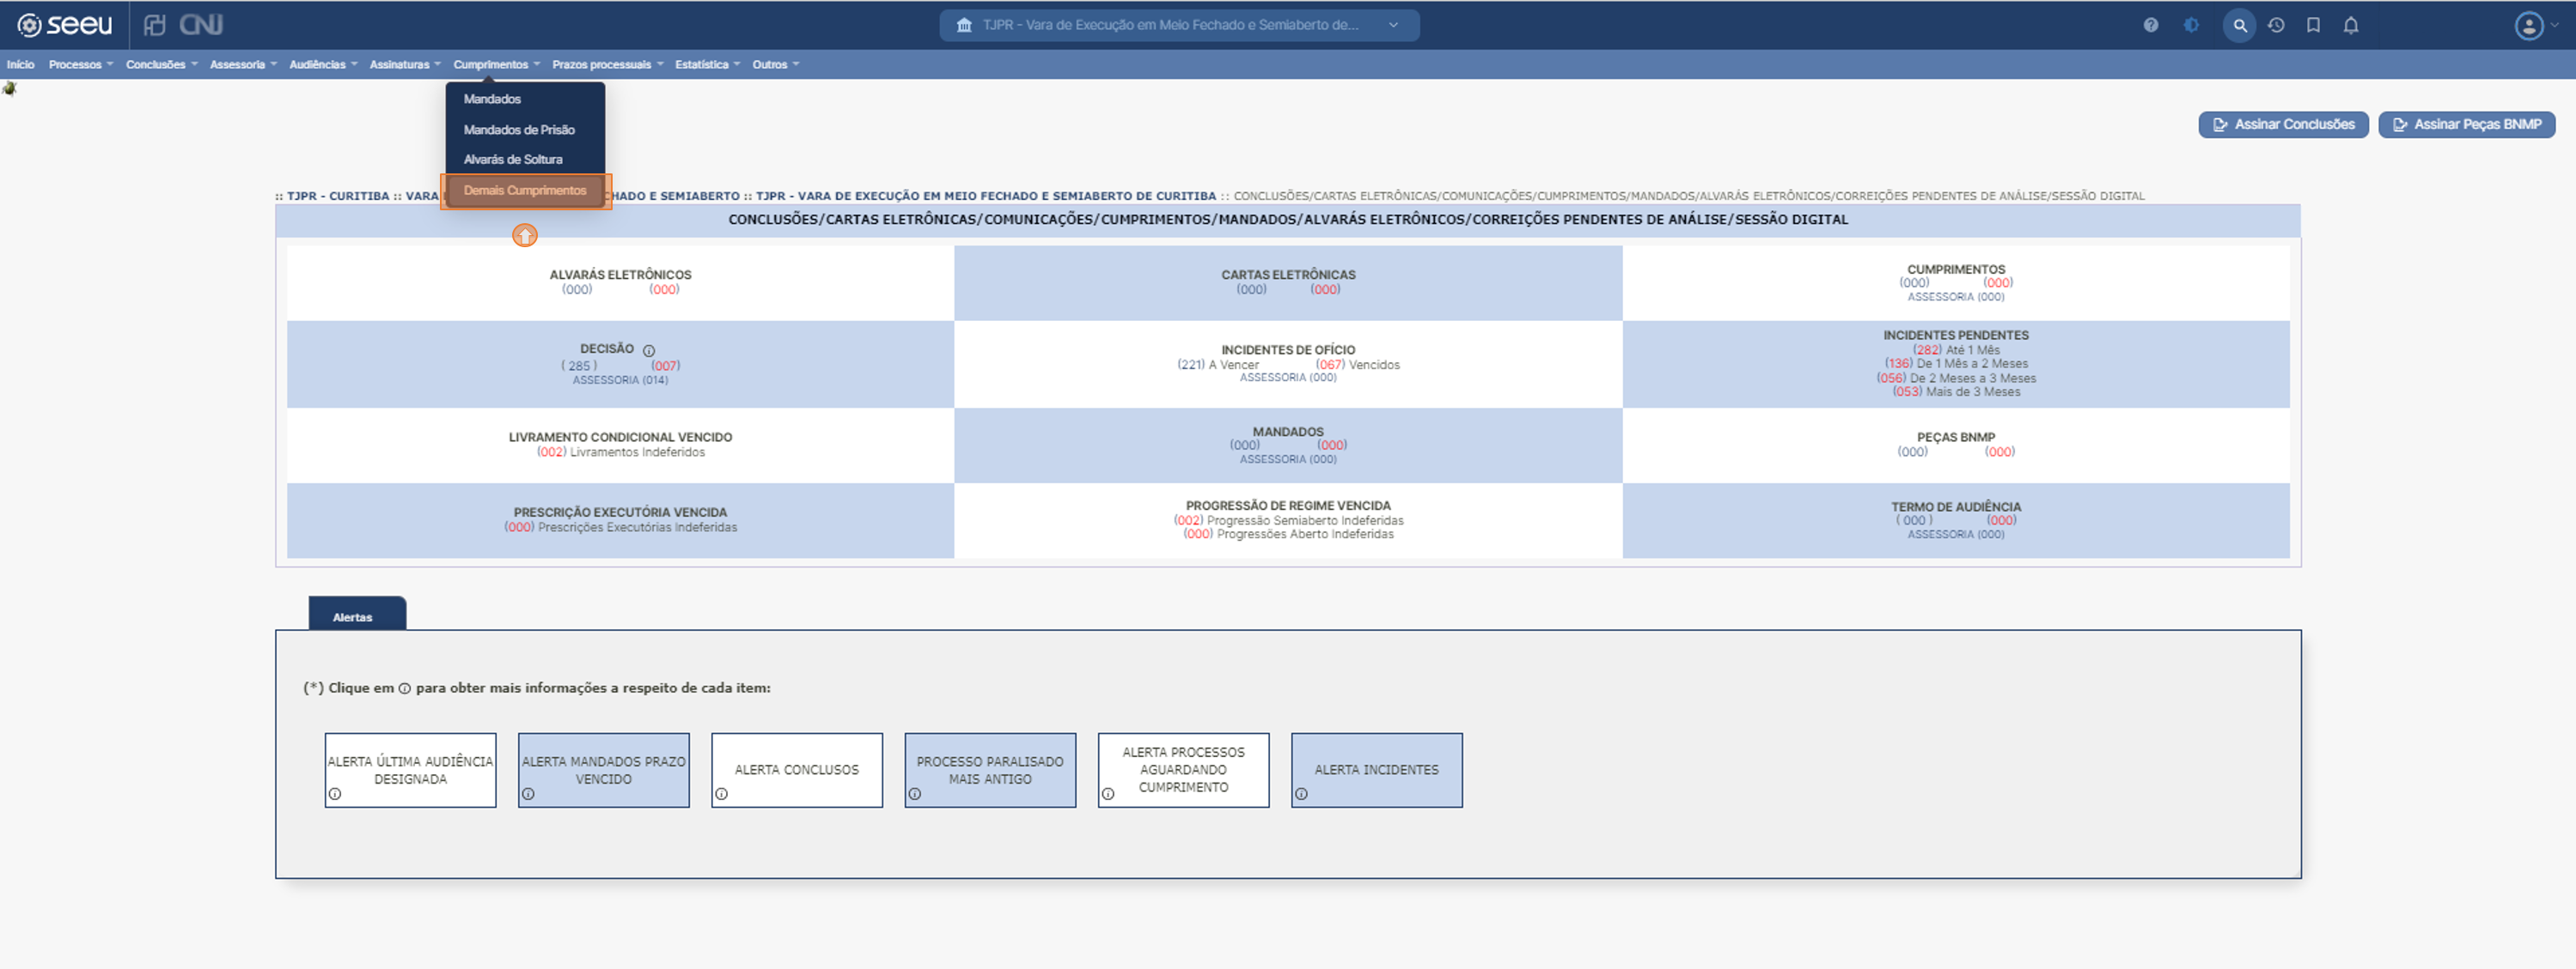Screen dimensions: 2576x969
Task: Open Alerta Conclusos card
Action: click(797, 770)
